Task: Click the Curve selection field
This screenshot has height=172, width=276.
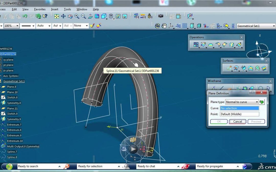Action: 239,108
